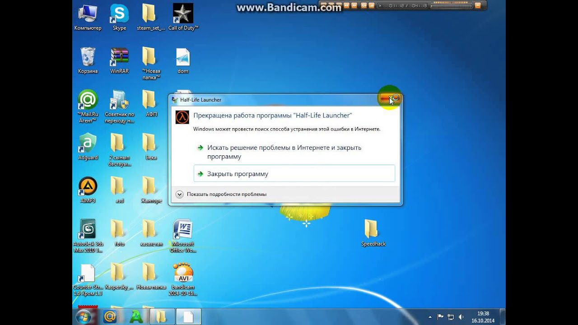Open the Компьютер desktop icon

click(x=88, y=18)
